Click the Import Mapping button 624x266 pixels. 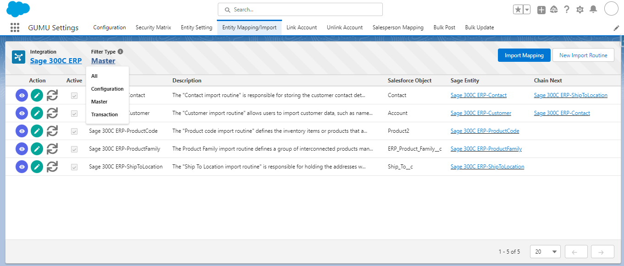(x=524, y=55)
